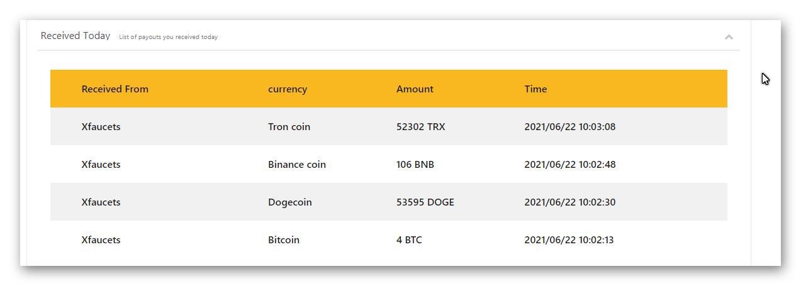The height and width of the screenshot is (286, 801).
Task: Click the Amount column header
Action: pyautogui.click(x=415, y=89)
